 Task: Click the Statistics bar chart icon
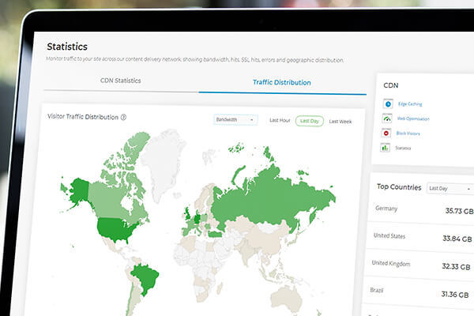click(386, 148)
